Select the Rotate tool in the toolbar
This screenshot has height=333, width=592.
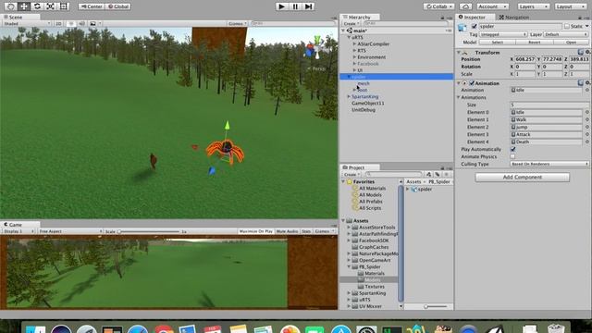tap(37, 6)
